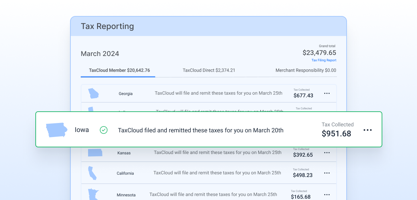Click California's file and remit status message

click(x=217, y=173)
